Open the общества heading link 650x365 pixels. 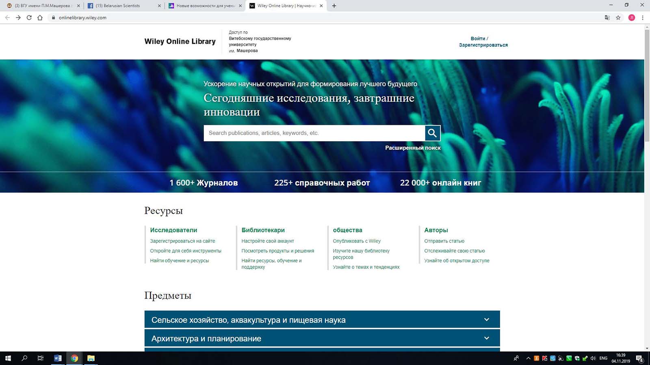pos(347,230)
